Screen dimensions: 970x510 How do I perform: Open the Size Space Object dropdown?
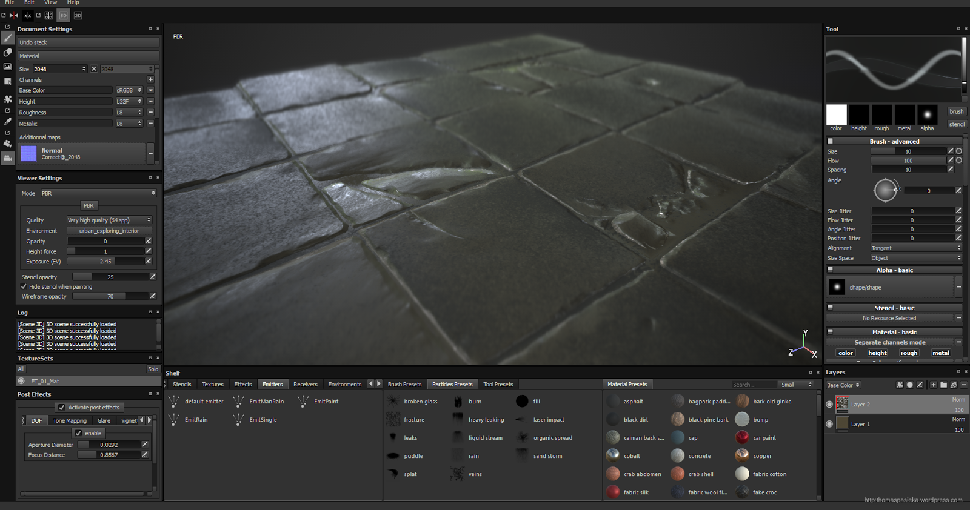click(916, 258)
